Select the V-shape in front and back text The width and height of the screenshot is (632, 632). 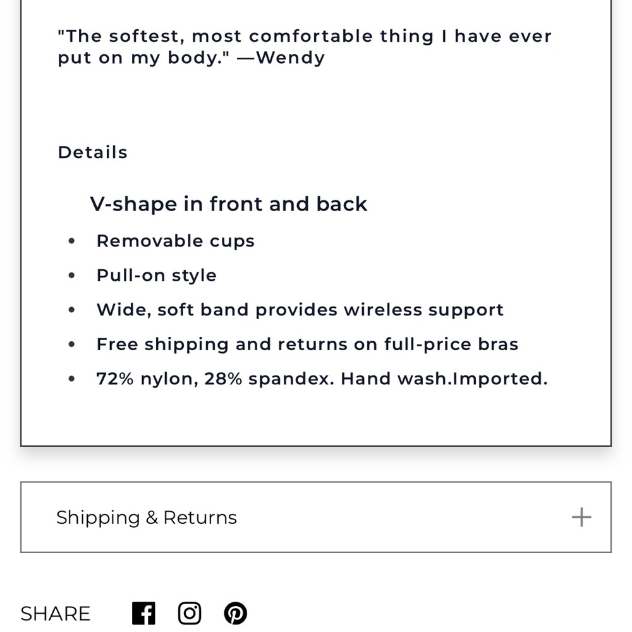point(228,204)
